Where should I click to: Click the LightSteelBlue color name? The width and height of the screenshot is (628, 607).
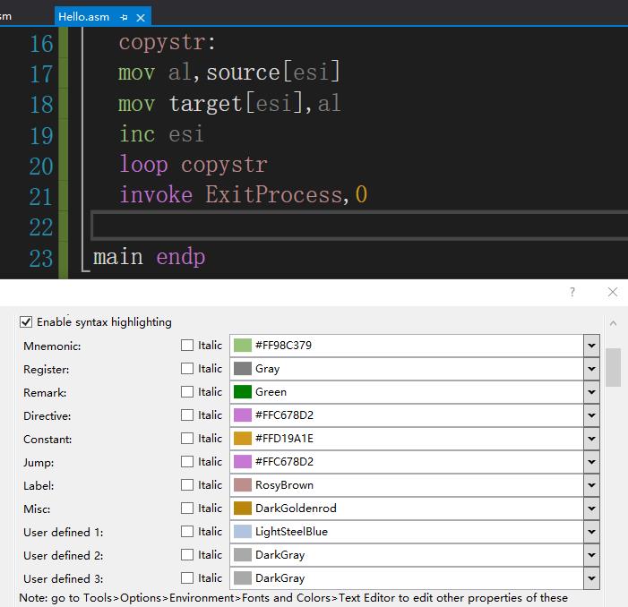click(291, 532)
